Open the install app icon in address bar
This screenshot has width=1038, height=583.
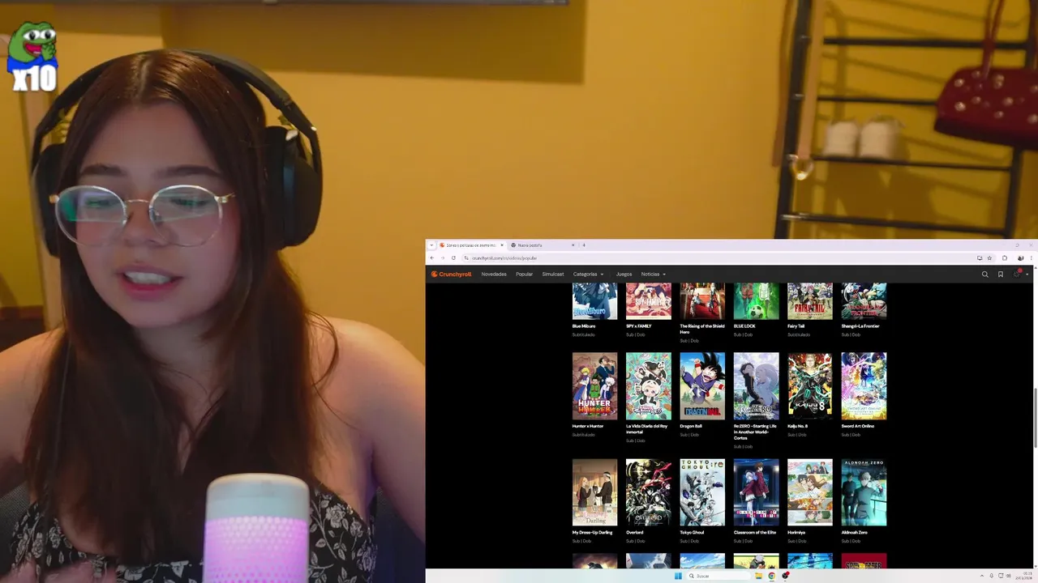980,257
